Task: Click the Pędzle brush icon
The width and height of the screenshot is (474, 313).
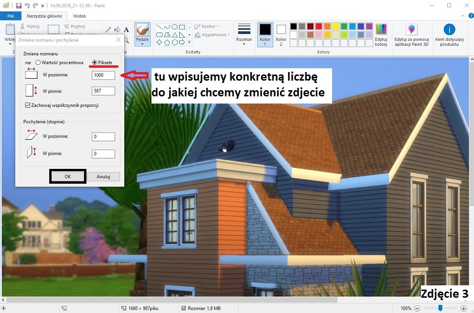Action: click(142, 30)
